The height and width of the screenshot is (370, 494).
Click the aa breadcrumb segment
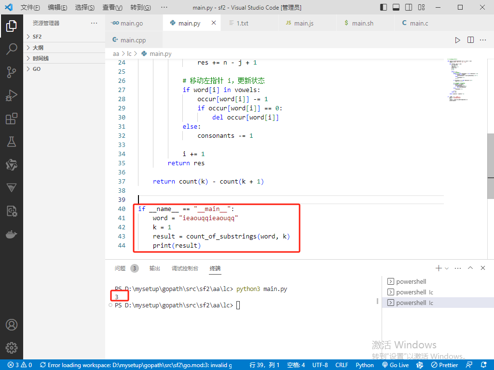[x=116, y=54]
